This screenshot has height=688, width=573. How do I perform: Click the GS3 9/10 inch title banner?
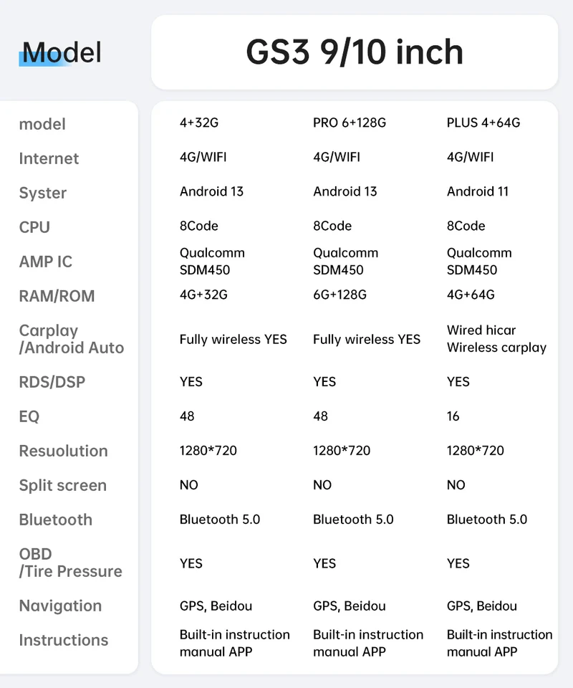[x=355, y=52]
